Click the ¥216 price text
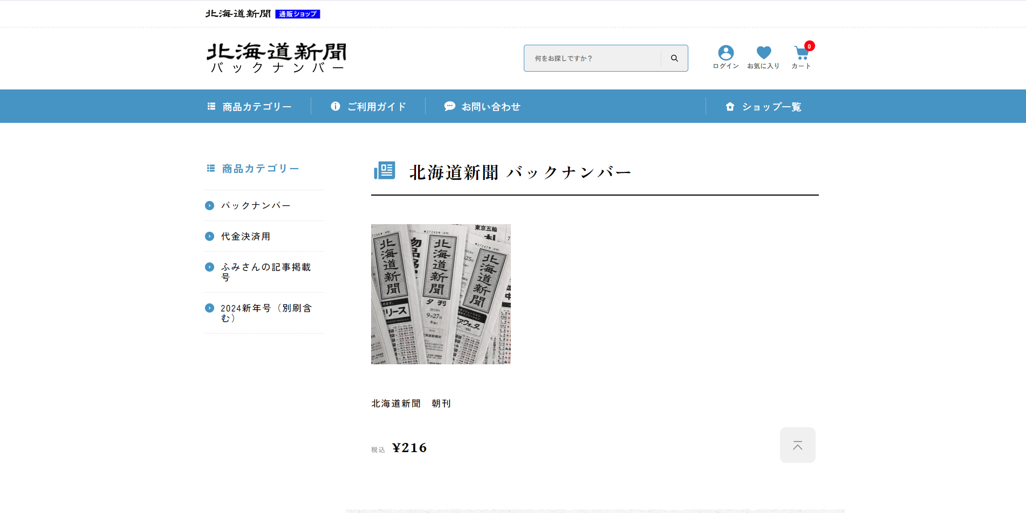 pos(409,448)
